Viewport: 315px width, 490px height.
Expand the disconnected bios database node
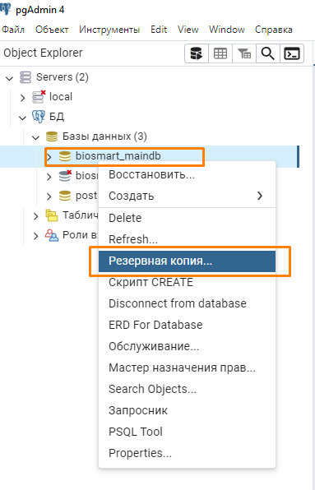pos(49,177)
